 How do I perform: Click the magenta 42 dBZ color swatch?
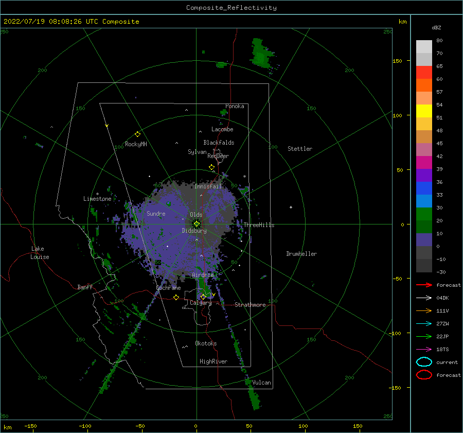pyautogui.click(x=424, y=163)
